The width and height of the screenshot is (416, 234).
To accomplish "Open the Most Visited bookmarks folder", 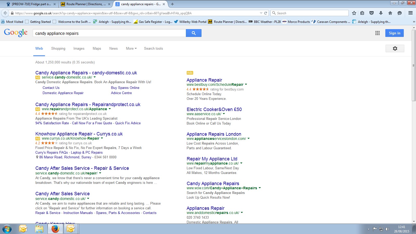I will pyautogui.click(x=12, y=22).
